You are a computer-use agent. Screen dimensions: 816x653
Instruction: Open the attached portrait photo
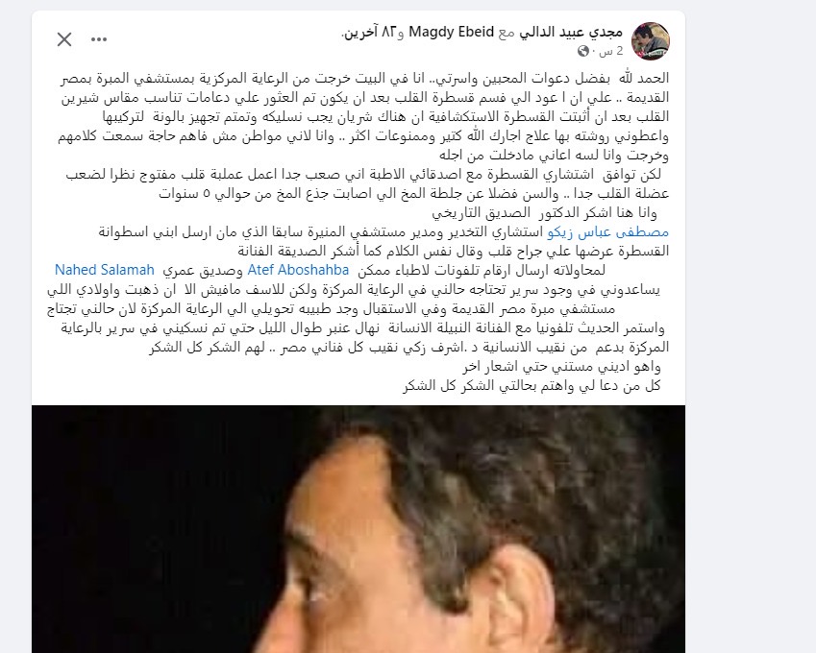[x=359, y=529]
